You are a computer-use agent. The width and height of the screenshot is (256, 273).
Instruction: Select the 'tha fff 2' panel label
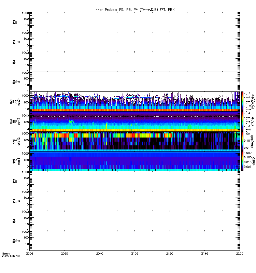point(16,42)
